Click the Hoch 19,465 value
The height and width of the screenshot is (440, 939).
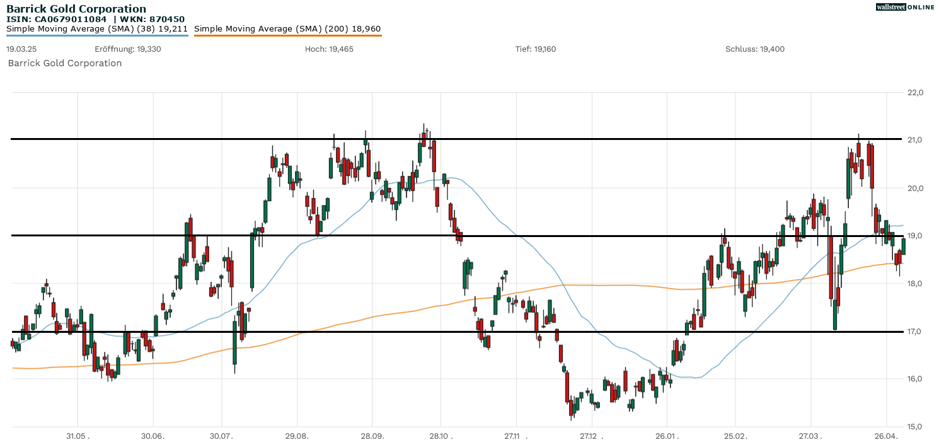pos(328,49)
